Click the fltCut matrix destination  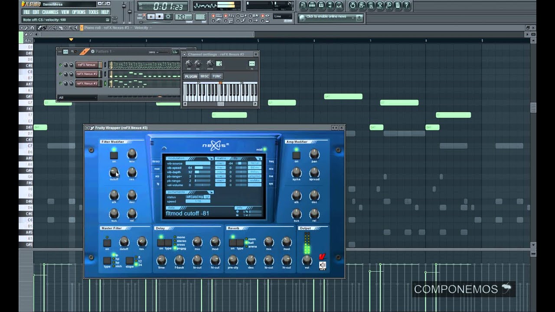255,163
